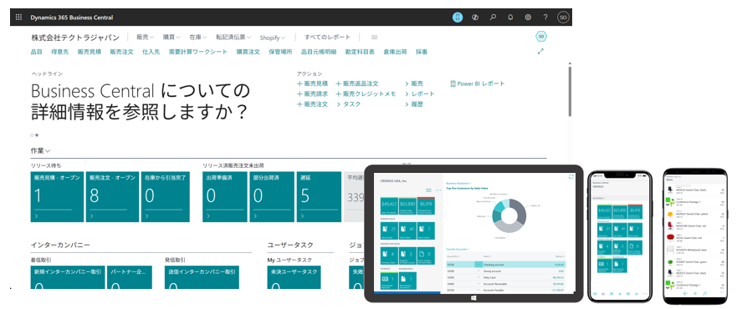Open the 販売見積 link in navigation row

click(90, 52)
